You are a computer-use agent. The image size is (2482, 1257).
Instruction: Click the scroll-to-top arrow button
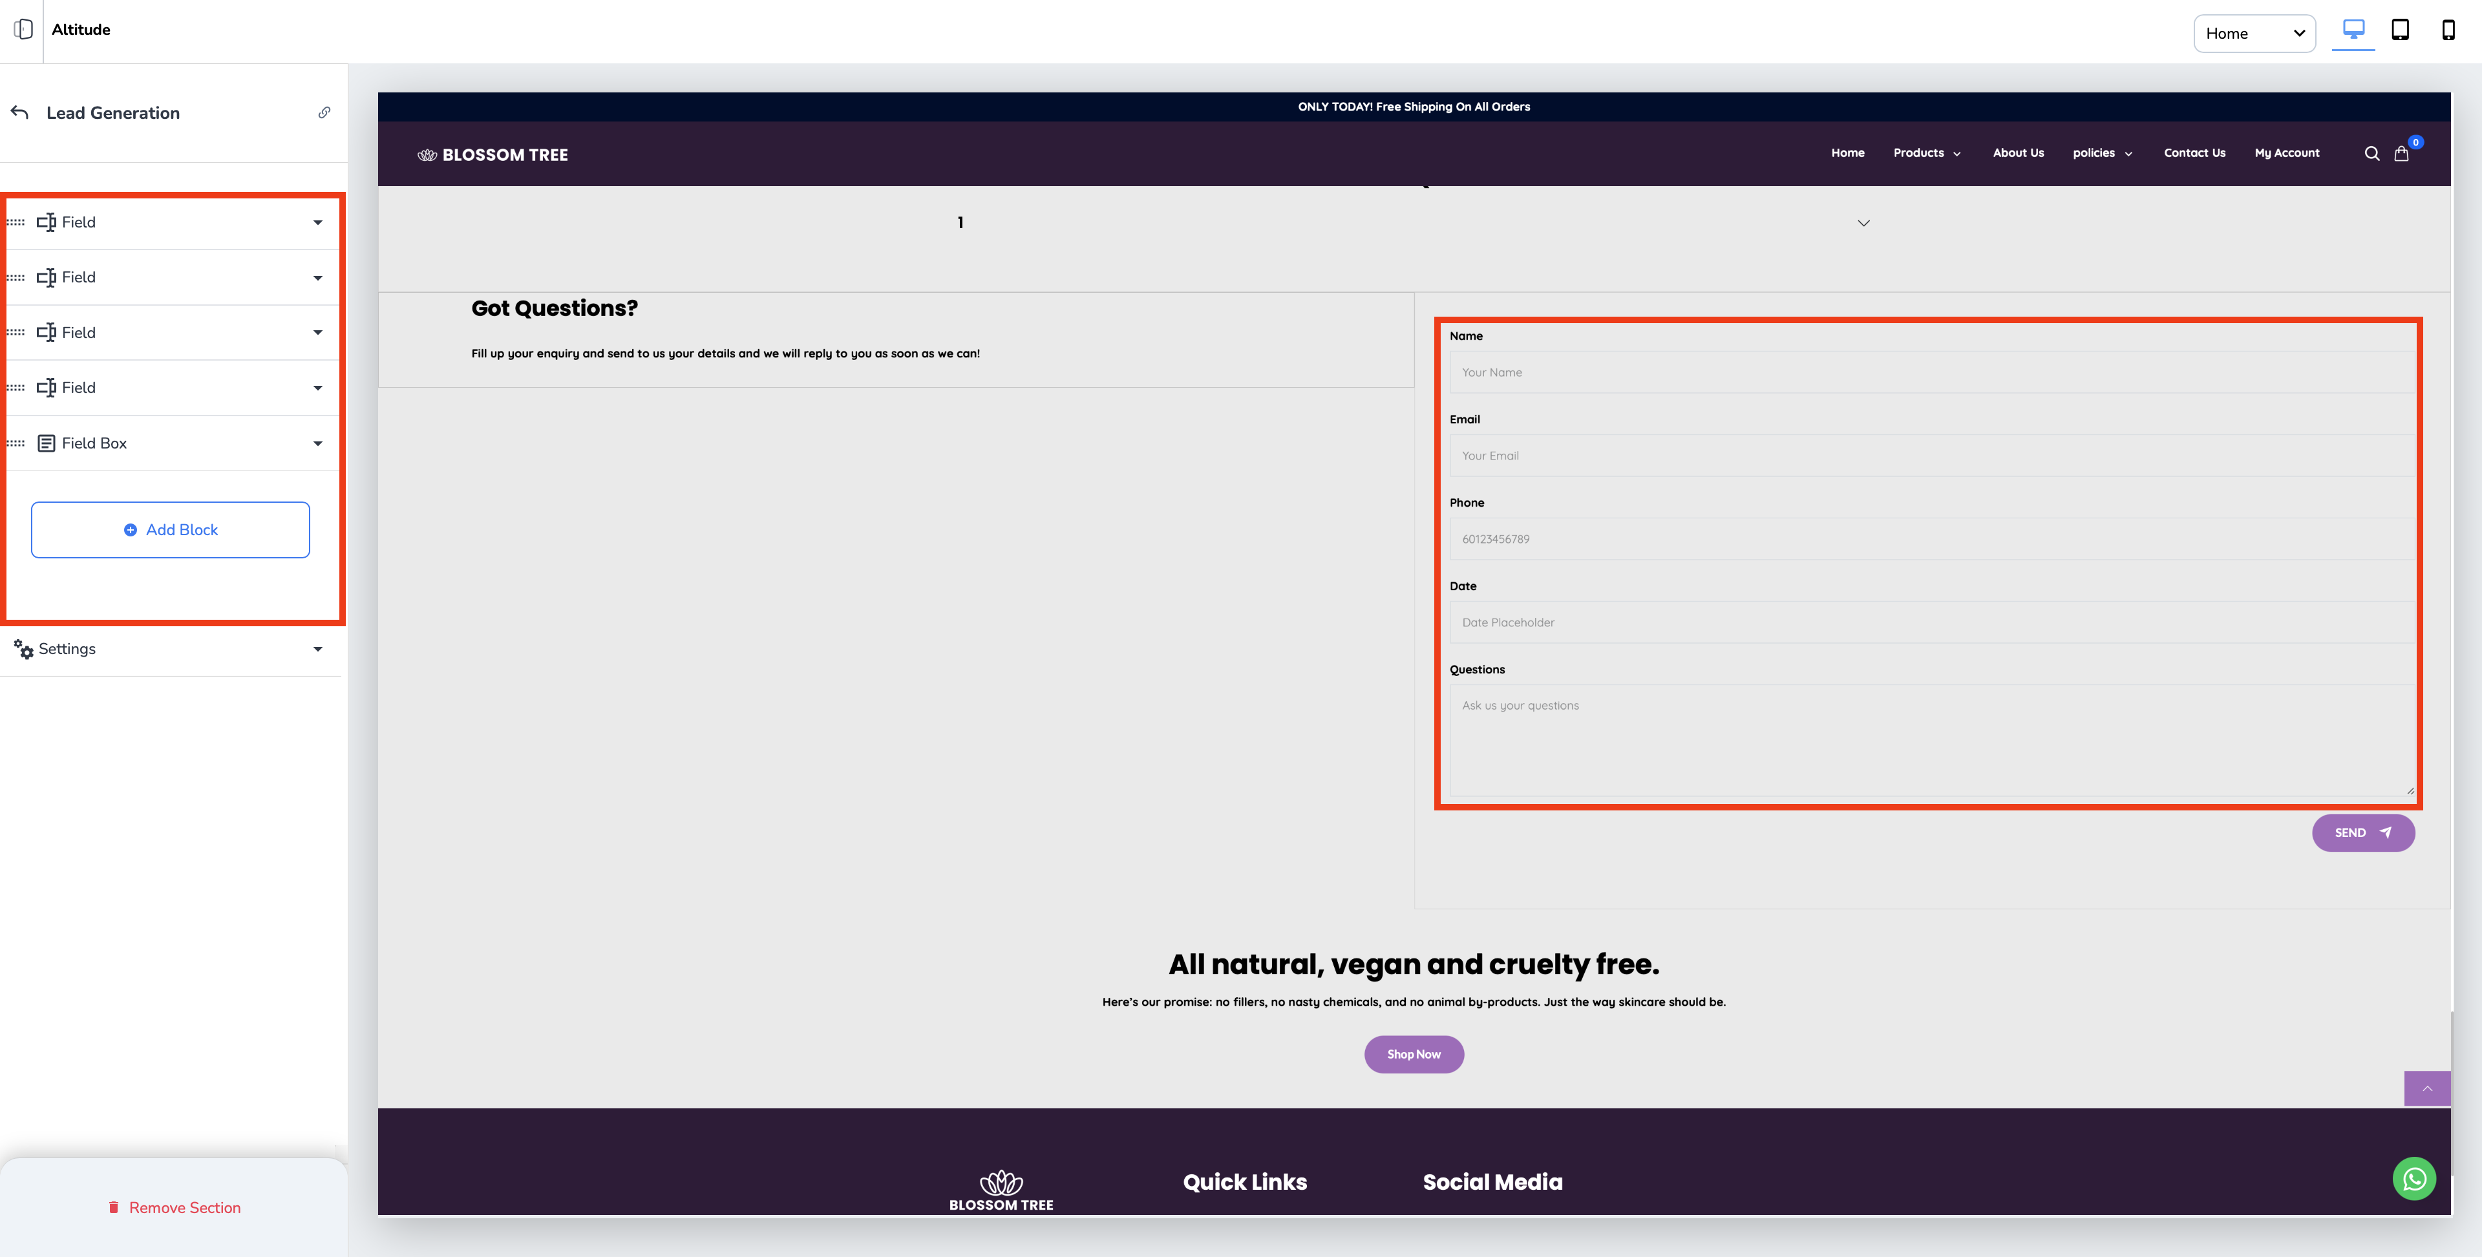(2427, 1088)
